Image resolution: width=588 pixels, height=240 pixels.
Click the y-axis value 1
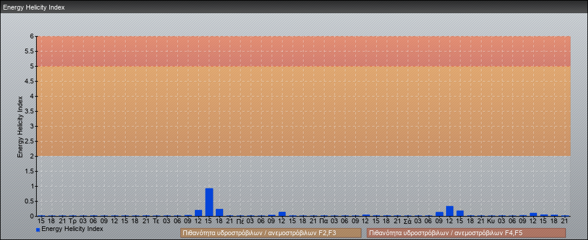point(32,186)
